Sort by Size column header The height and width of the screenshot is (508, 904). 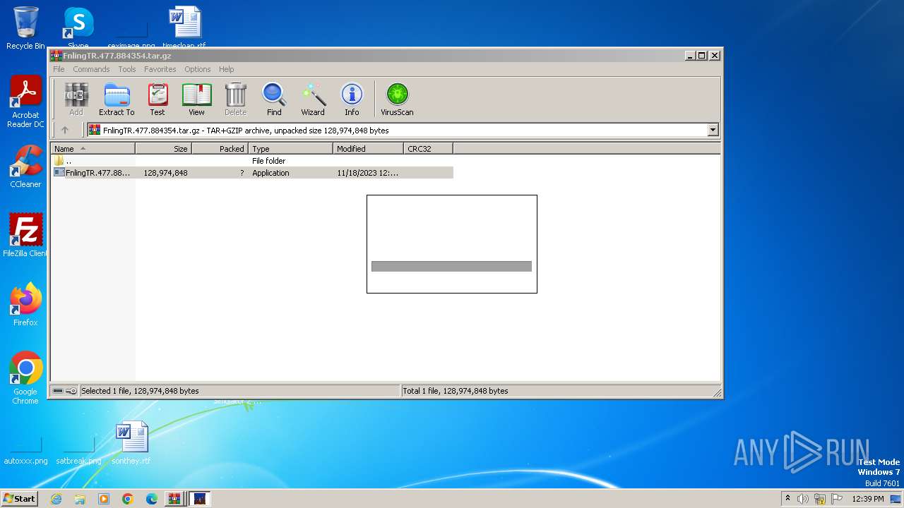coord(163,149)
